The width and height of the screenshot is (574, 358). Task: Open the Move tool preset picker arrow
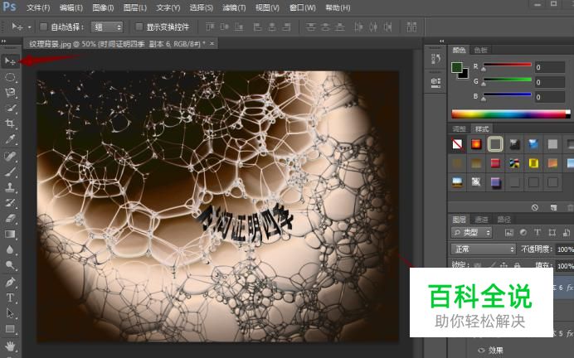pos(29,27)
